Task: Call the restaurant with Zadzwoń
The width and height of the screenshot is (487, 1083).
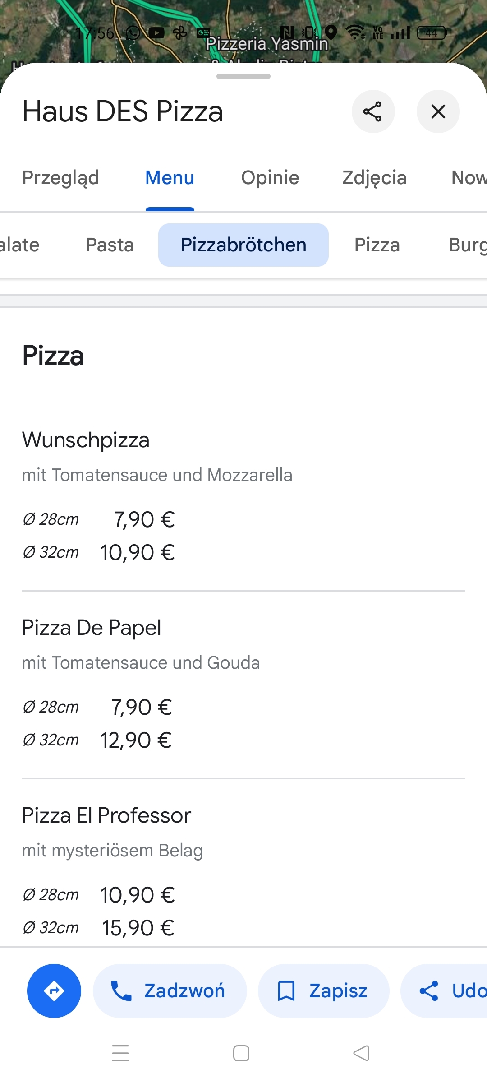Action: tap(170, 990)
